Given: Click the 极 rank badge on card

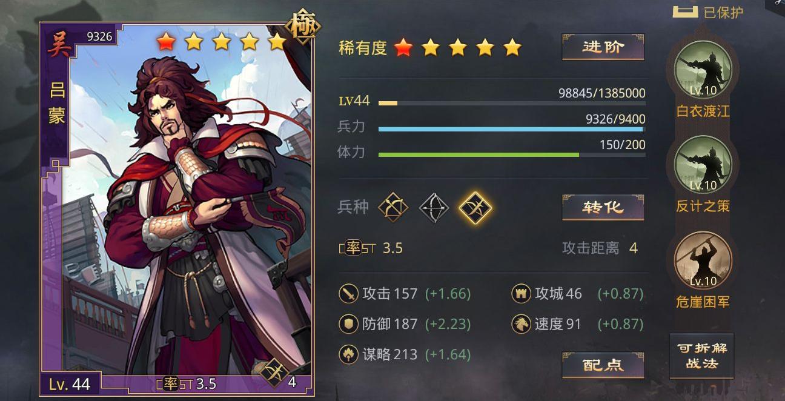Looking at the screenshot, I should 303,27.
